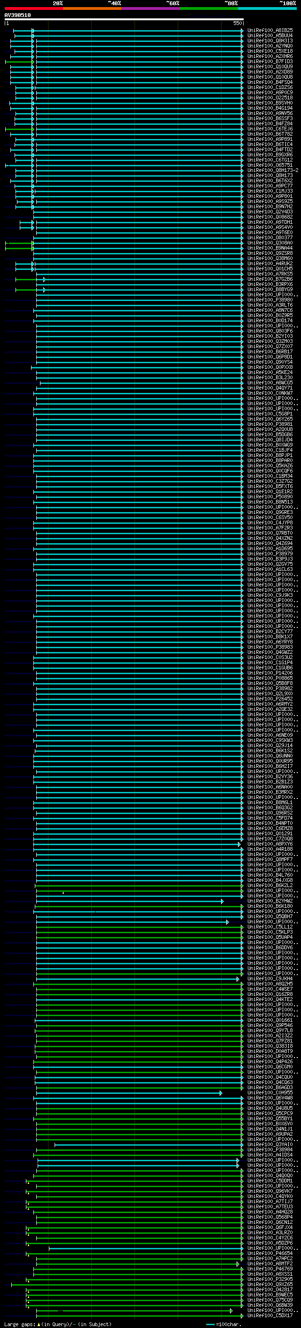Screen dimensions: 301x1328
Task: Select label UniRef100_P38979
Action: point(270,554)
